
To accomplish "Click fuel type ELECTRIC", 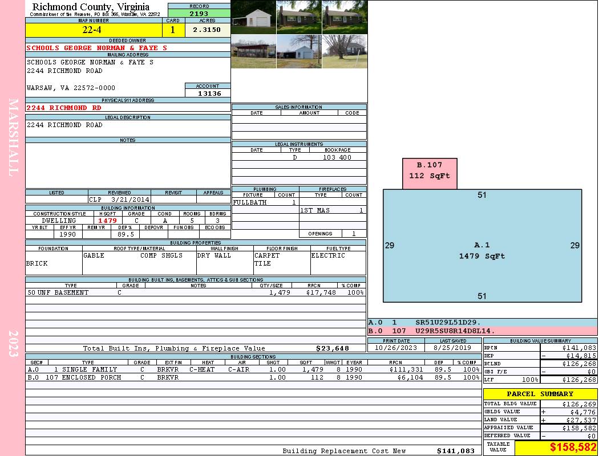I will click(x=328, y=255).
